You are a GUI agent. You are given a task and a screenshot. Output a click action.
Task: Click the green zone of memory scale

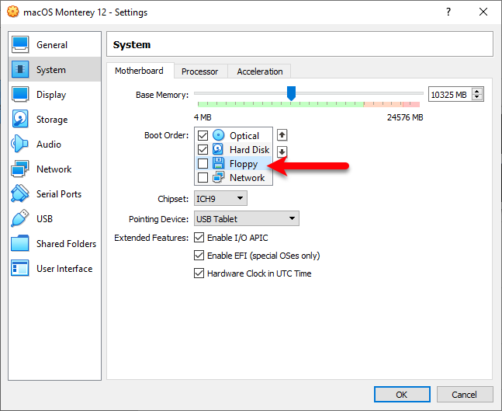(280, 104)
